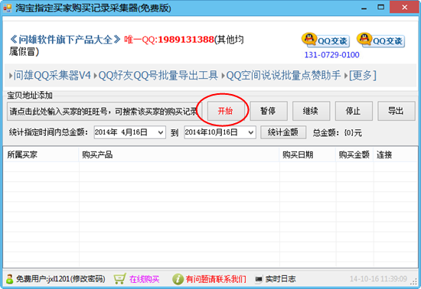This screenshot has height=289, width=421.
Task: Minimize the window
Action: click(x=364, y=8)
